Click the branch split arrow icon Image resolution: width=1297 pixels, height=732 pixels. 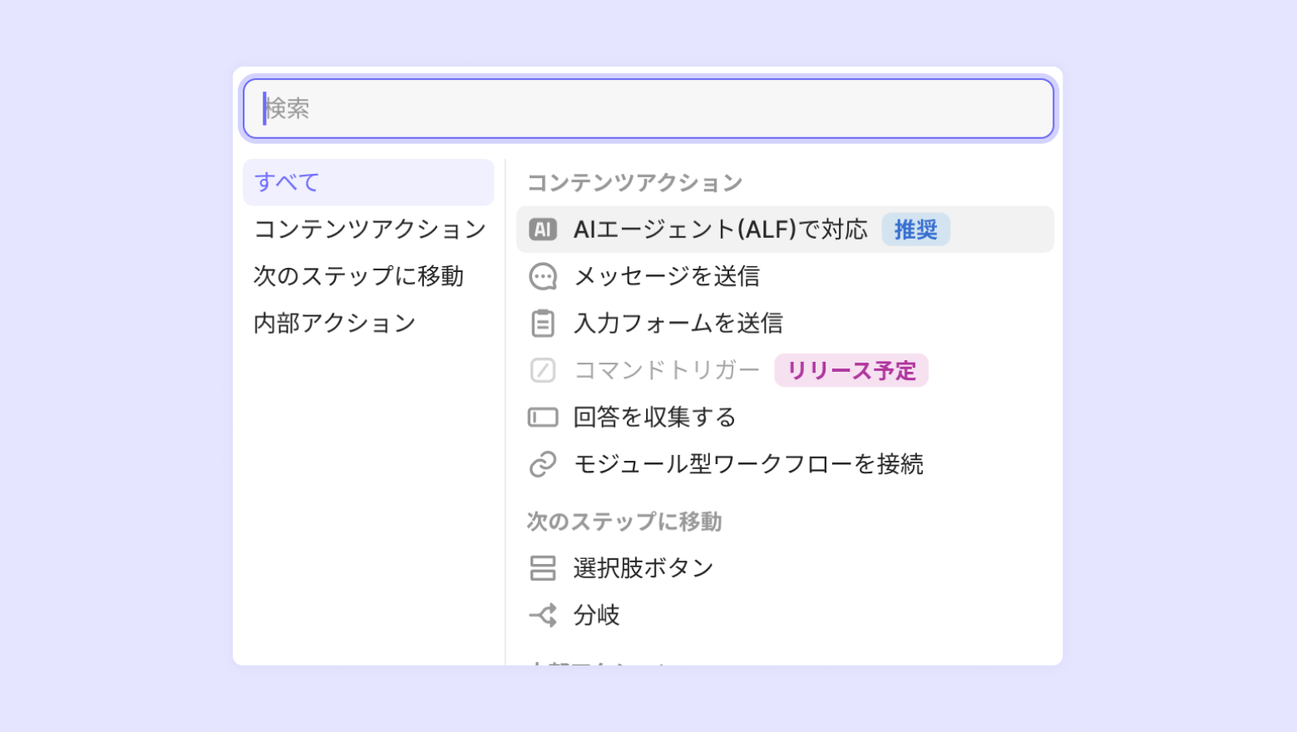tap(543, 616)
